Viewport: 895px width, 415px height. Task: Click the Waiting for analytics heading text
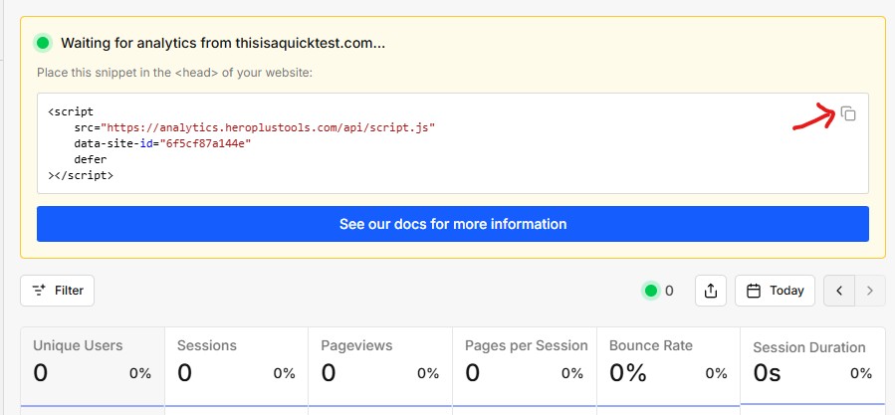coord(223,43)
